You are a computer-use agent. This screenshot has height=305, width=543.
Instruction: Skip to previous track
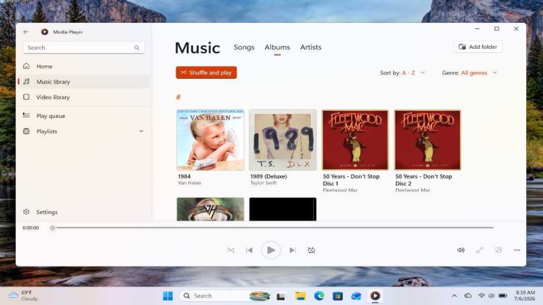click(249, 250)
